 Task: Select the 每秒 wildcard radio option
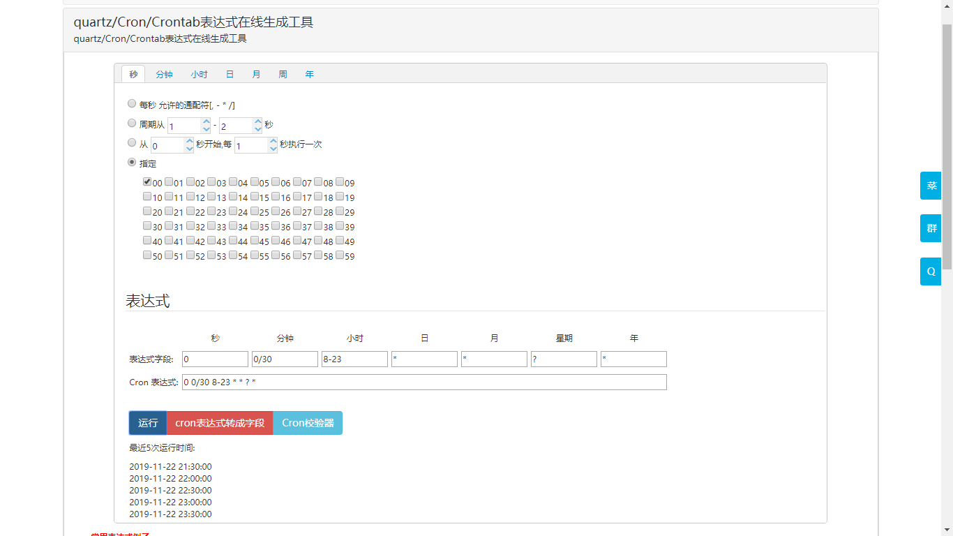pyautogui.click(x=132, y=104)
